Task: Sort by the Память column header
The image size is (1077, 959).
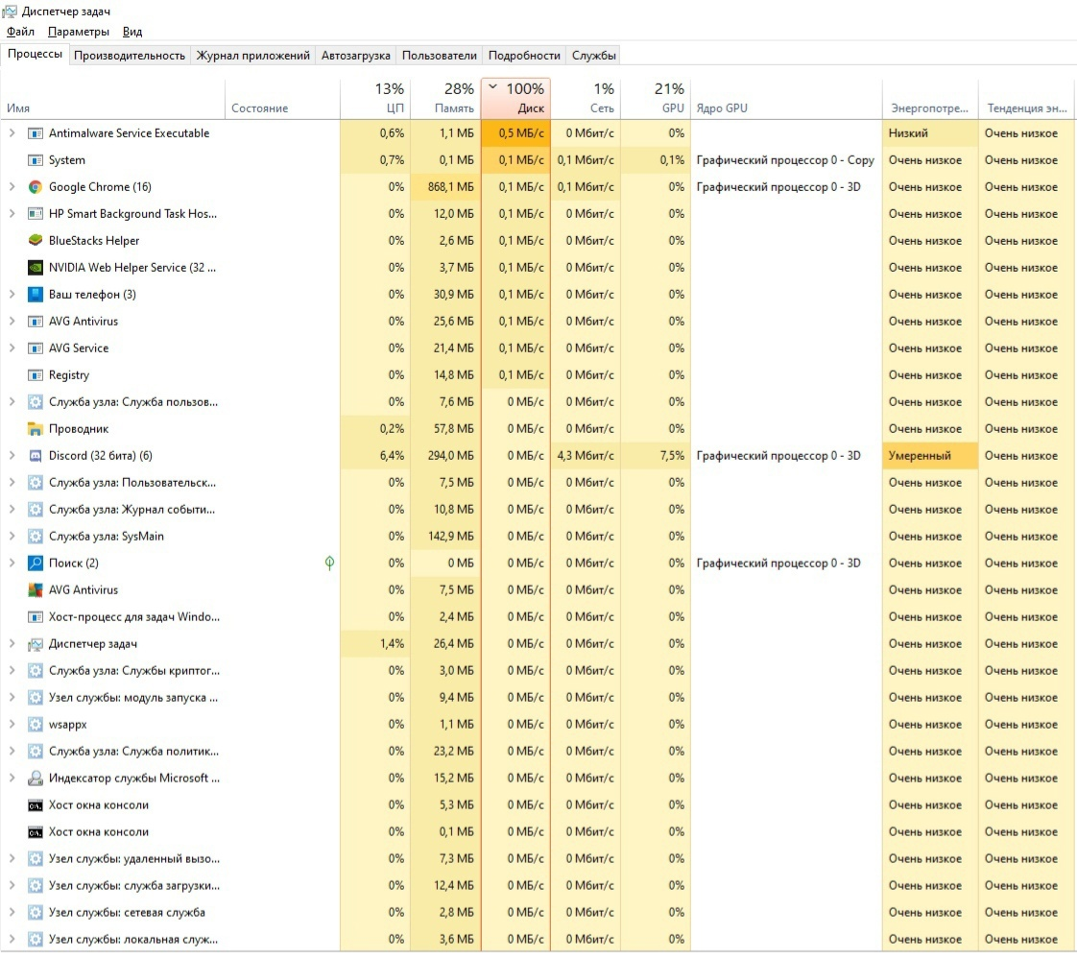Action: pos(445,98)
